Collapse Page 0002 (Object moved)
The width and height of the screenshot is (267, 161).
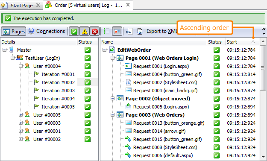point(112,99)
